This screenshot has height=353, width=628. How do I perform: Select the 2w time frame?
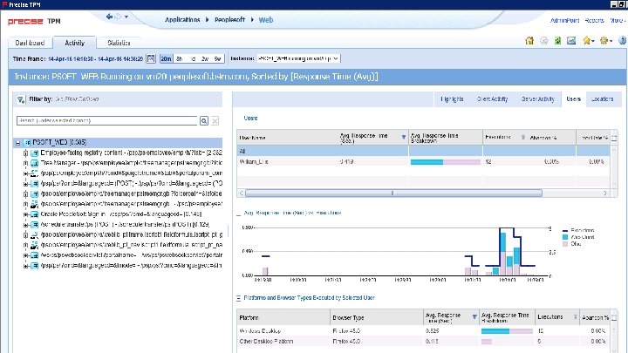pos(205,58)
